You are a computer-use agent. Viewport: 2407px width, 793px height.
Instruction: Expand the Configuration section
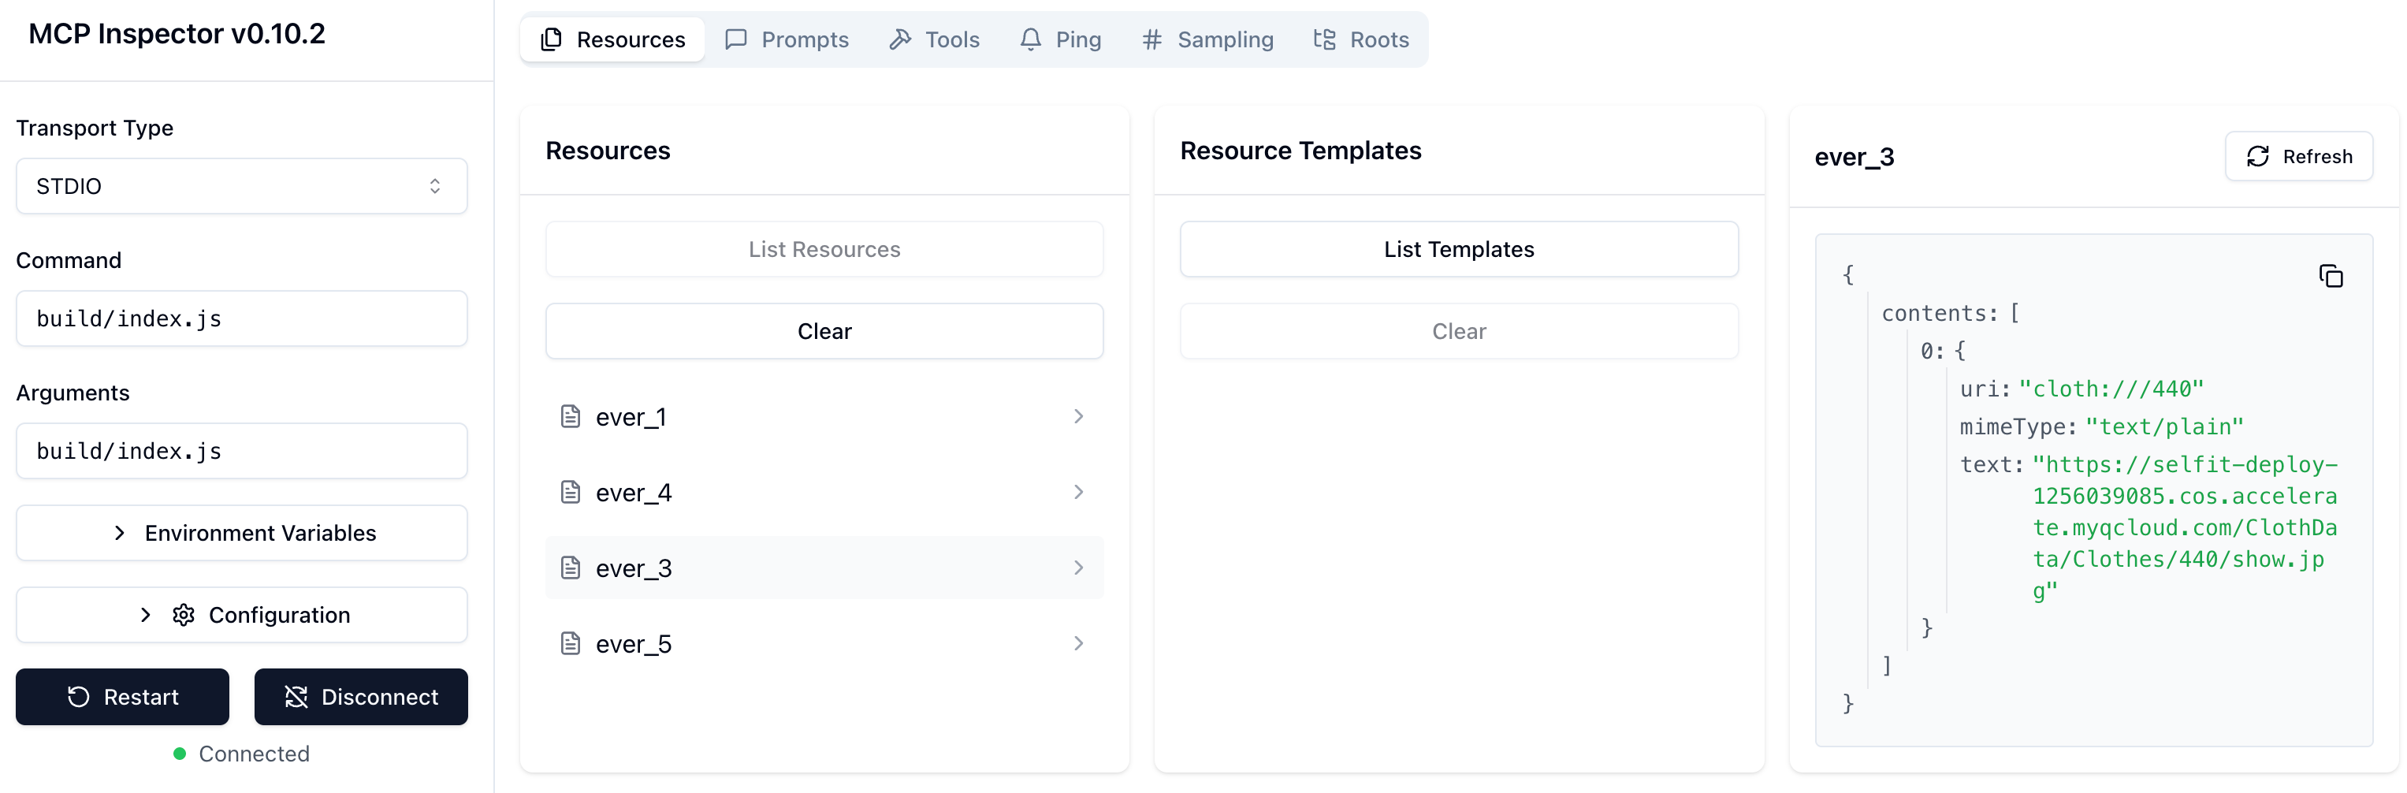tap(241, 615)
